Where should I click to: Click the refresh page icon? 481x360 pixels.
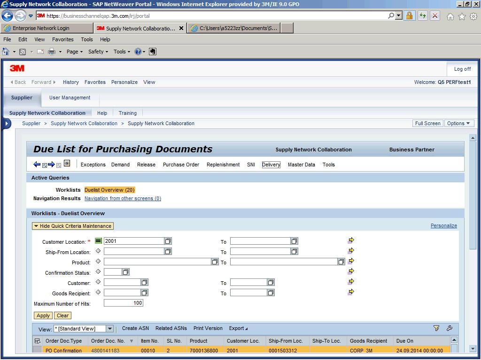pyautogui.click(x=423, y=15)
